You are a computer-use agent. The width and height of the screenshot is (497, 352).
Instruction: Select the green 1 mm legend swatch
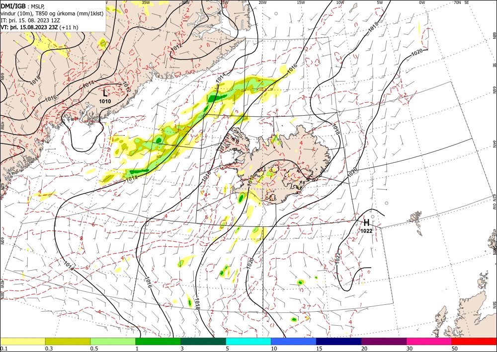158,341
